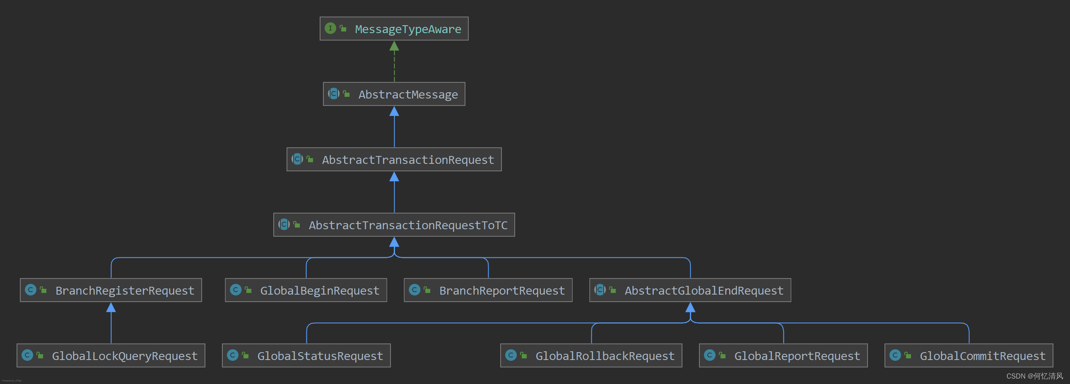1070x384 pixels.
Task: Click the abstract class icon on AbstractGlobalEndRequest
Action: pyautogui.click(x=600, y=289)
